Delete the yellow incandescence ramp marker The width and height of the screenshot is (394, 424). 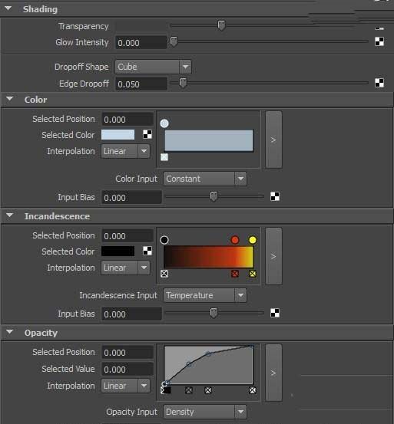pos(253,274)
